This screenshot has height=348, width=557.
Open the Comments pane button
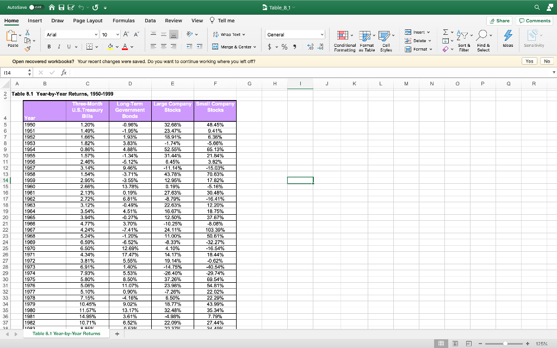pos(535,21)
